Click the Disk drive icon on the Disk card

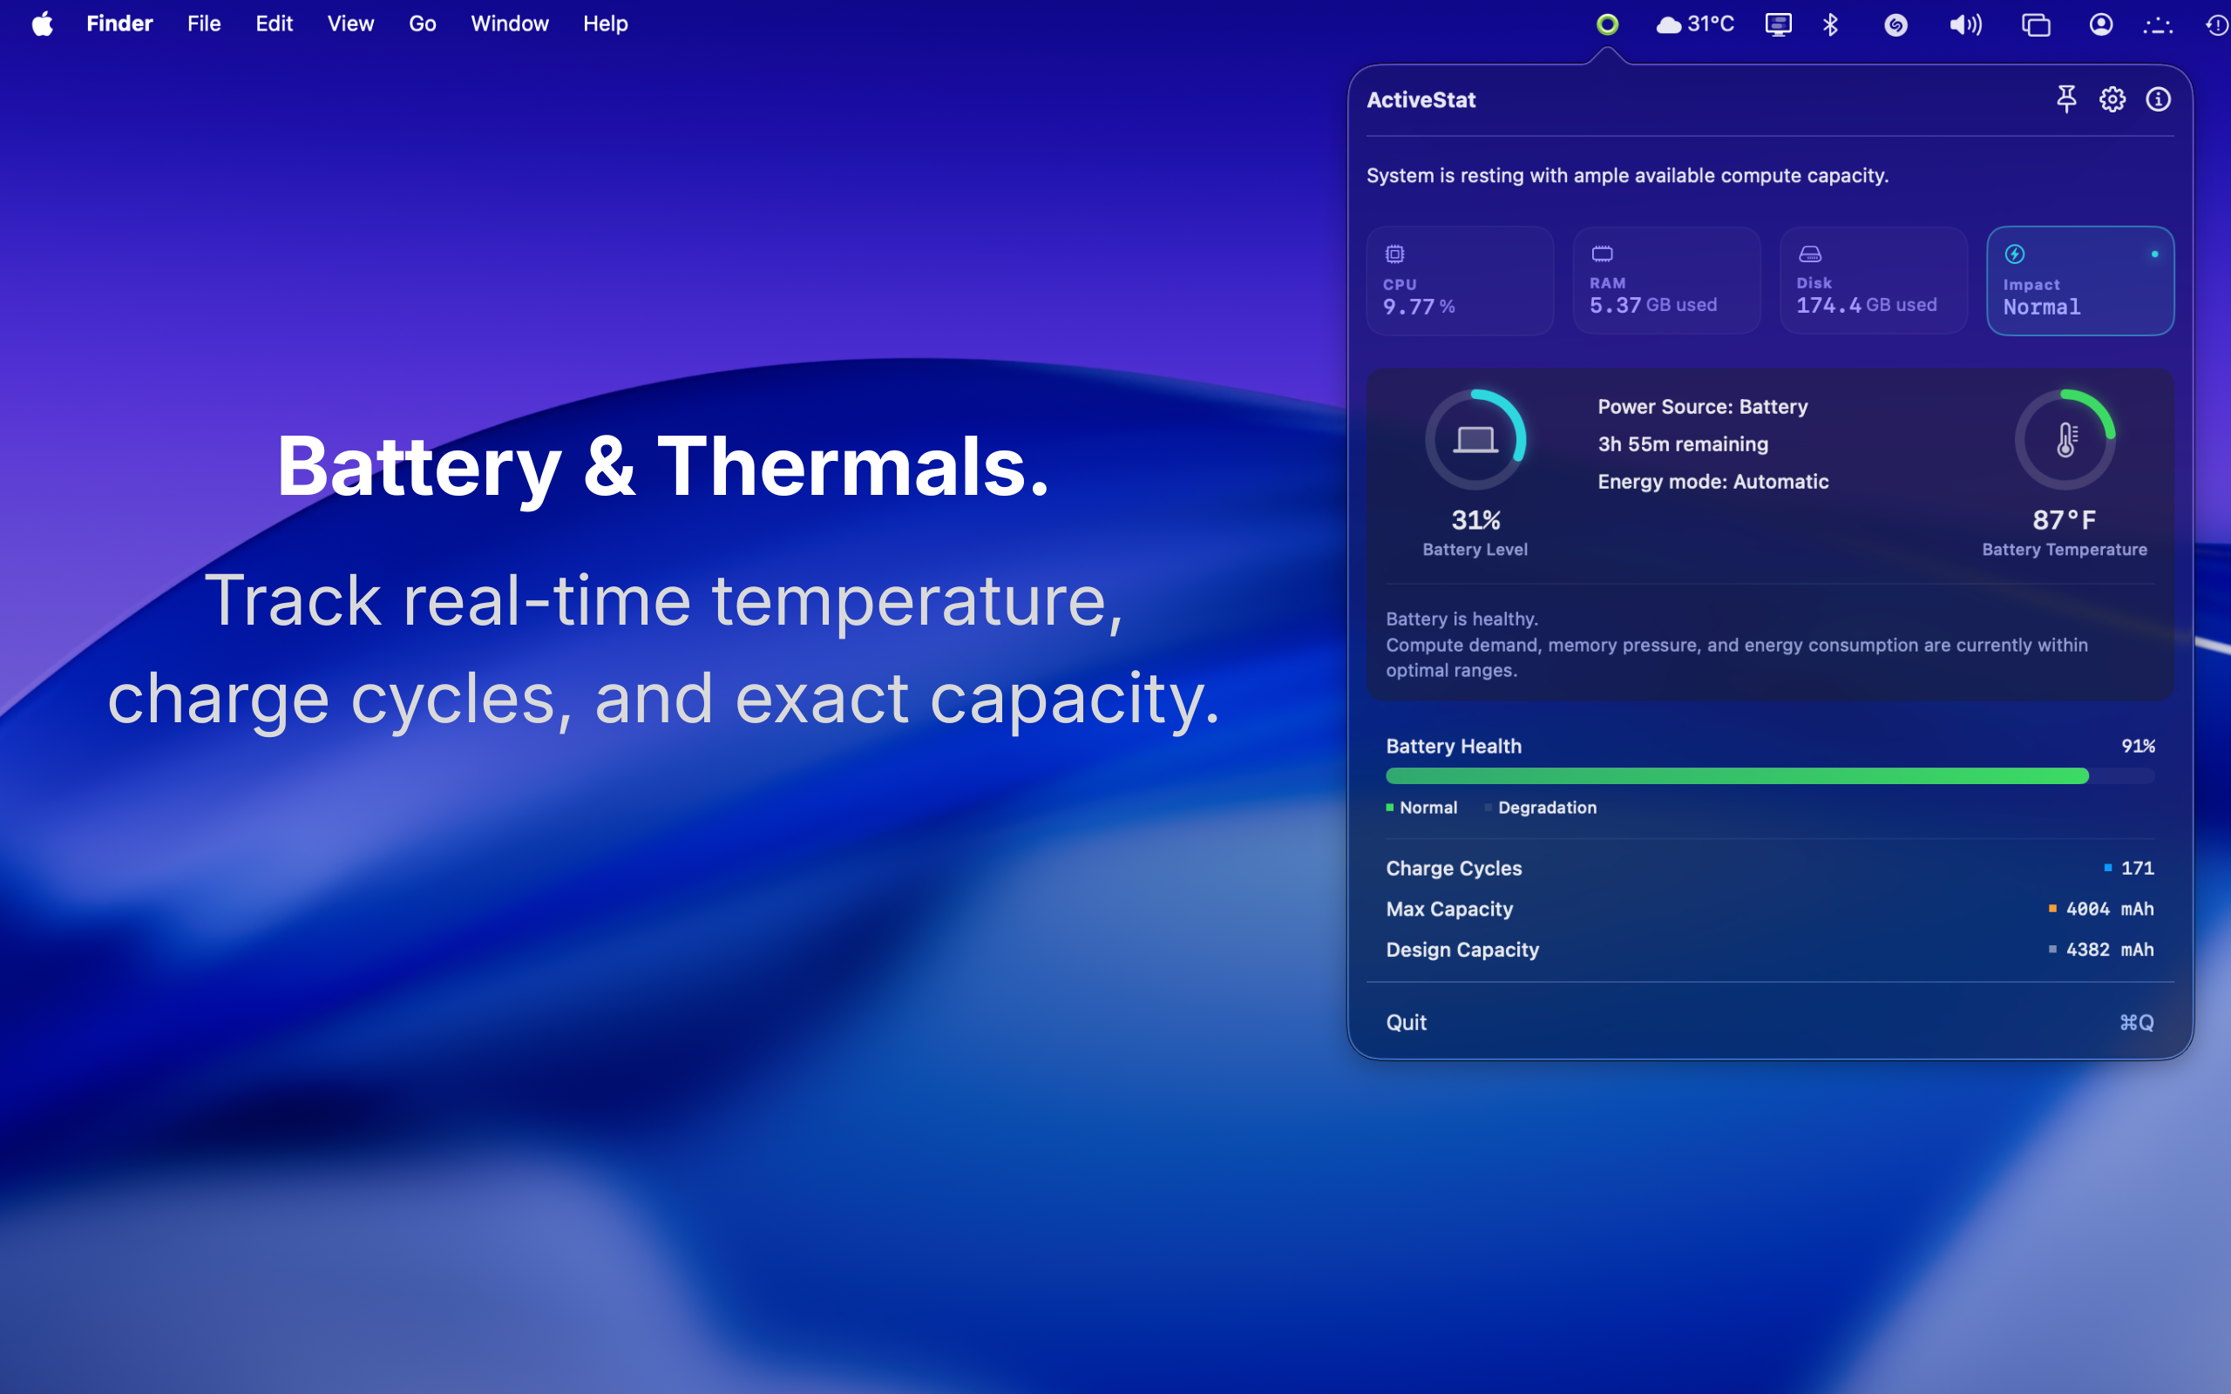pos(1809,254)
